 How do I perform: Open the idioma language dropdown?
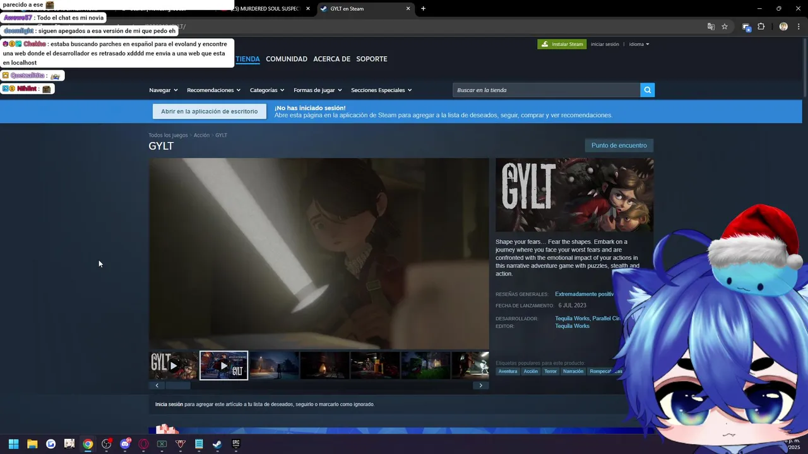pyautogui.click(x=639, y=44)
